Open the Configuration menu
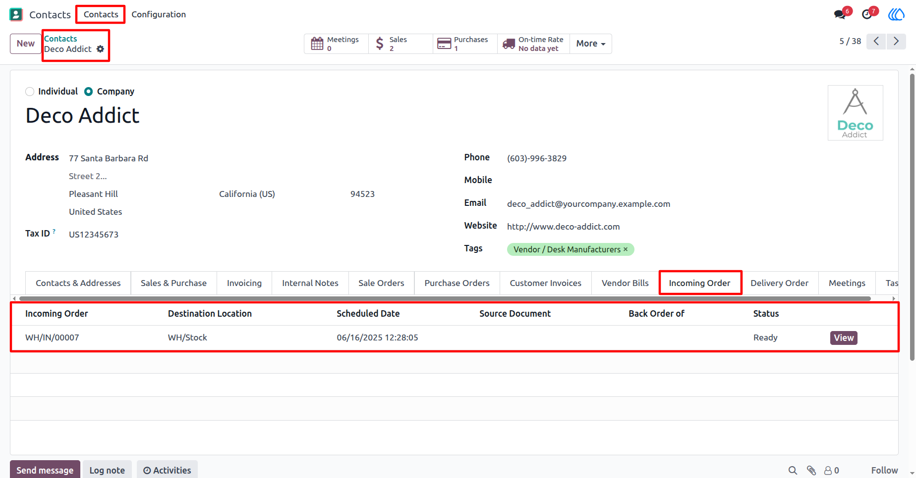The image size is (916, 478). (x=159, y=14)
